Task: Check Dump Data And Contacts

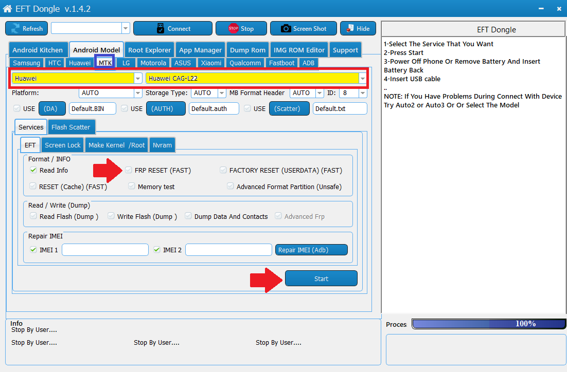Action: click(x=188, y=216)
